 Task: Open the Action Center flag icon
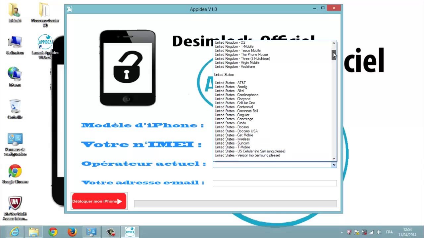(357, 232)
